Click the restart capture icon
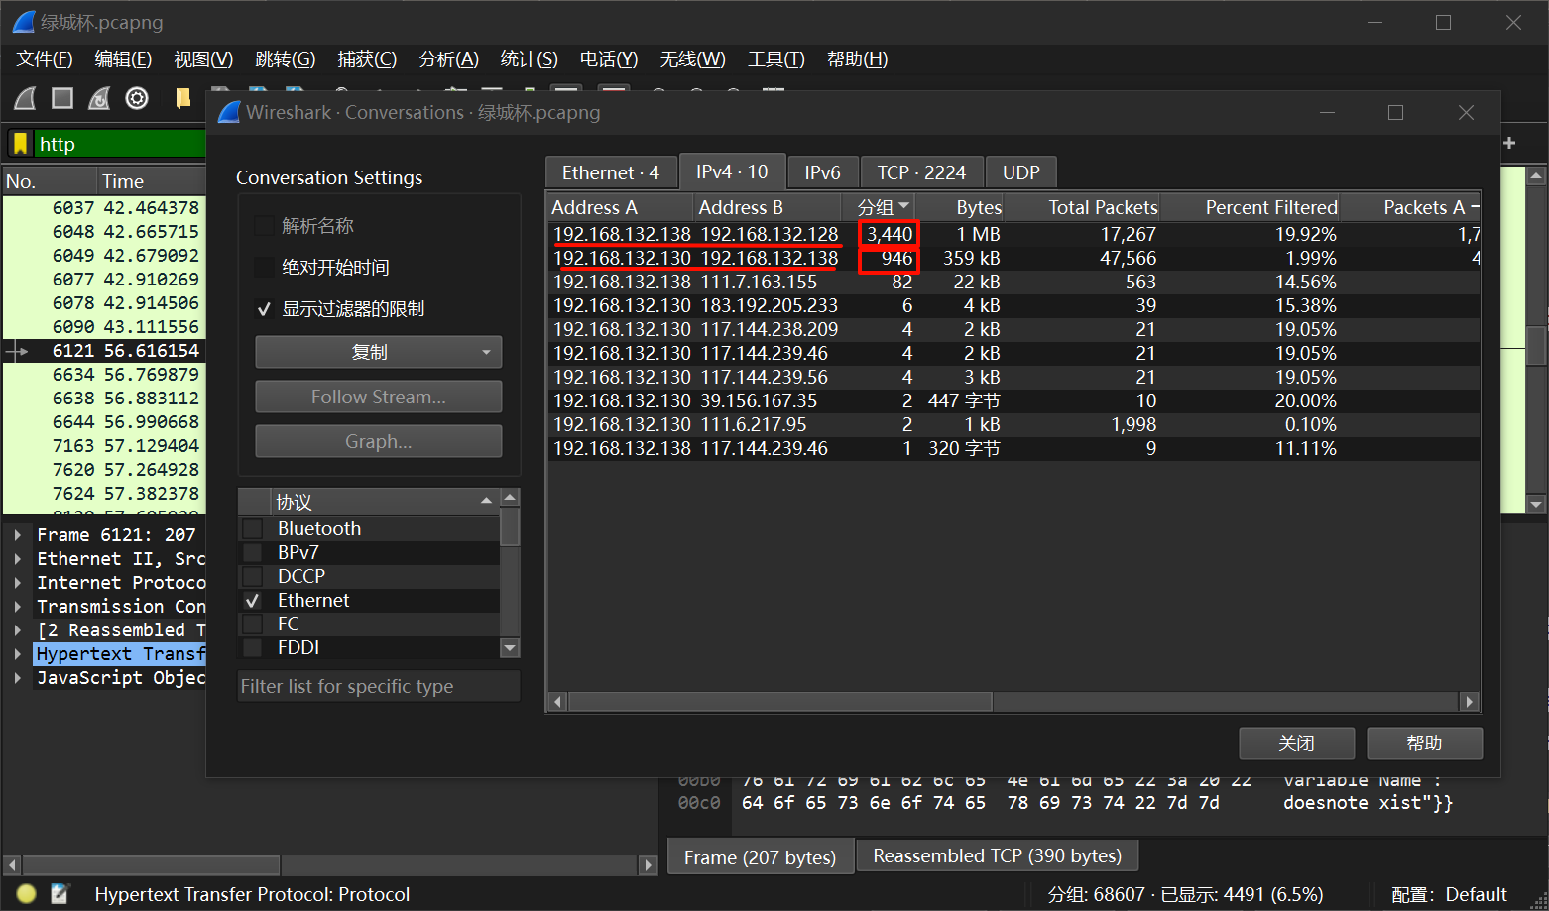1549x911 pixels. (99, 98)
